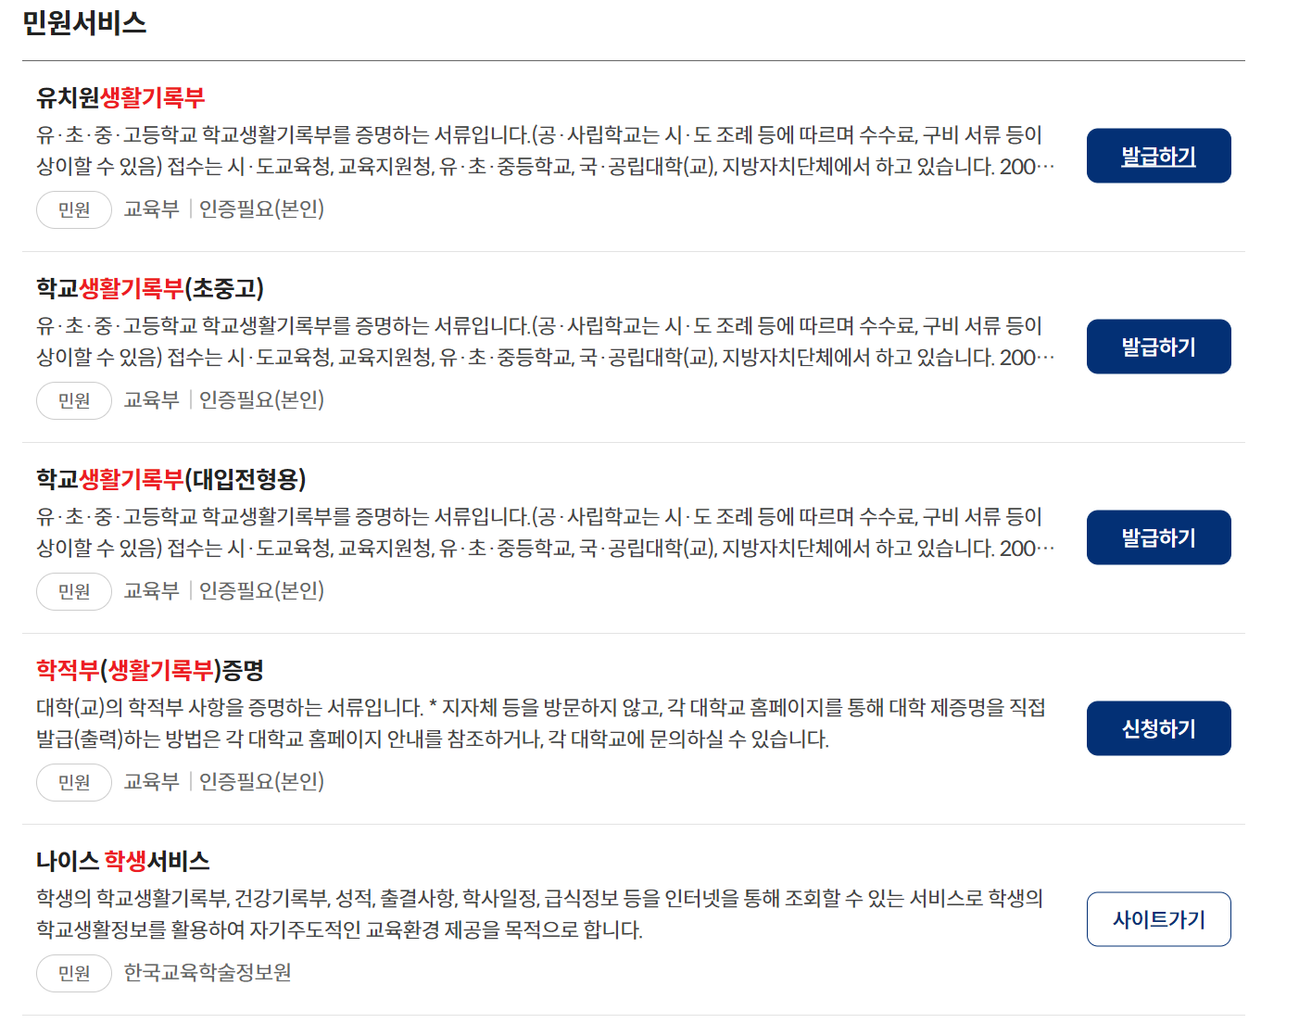Screen dimensions: 1299x1023
Task: Click 인증필요(본인) under 학적부(생활기록부)증명
Action: pyautogui.click(x=261, y=782)
